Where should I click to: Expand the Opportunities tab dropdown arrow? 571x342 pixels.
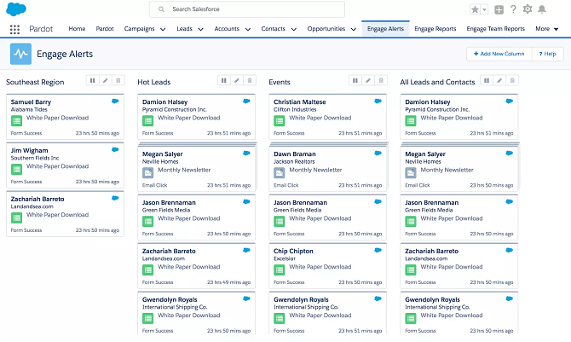click(x=353, y=29)
